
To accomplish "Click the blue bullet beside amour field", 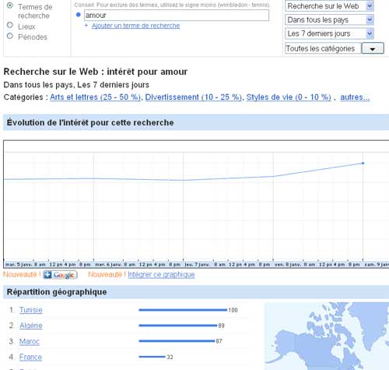I will click(x=79, y=15).
